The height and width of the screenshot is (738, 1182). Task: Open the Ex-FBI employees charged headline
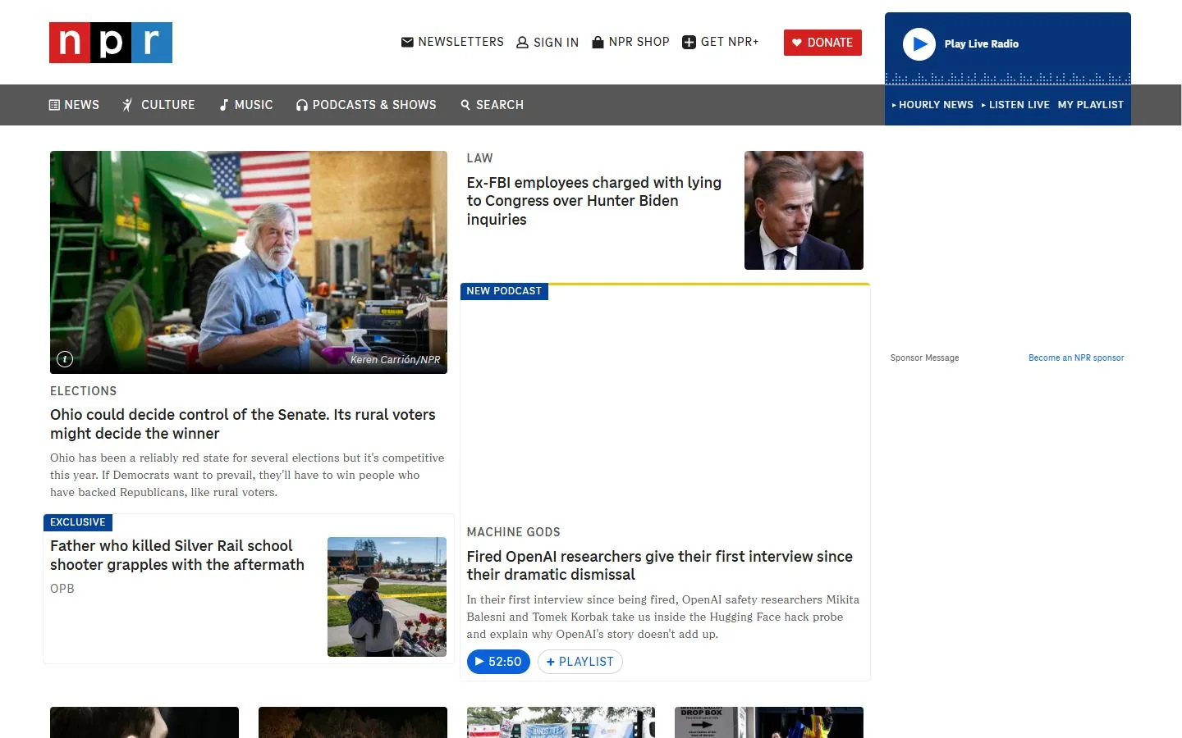pyautogui.click(x=594, y=201)
